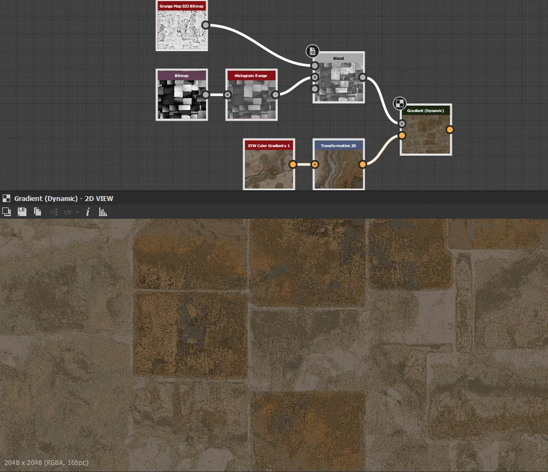The width and height of the screenshot is (548, 472).
Task: Open the histogram display icon
Action: (102, 212)
